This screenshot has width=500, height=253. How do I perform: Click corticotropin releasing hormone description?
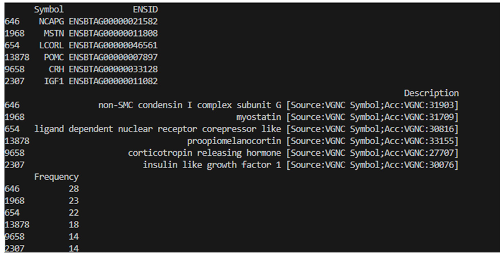(205, 153)
